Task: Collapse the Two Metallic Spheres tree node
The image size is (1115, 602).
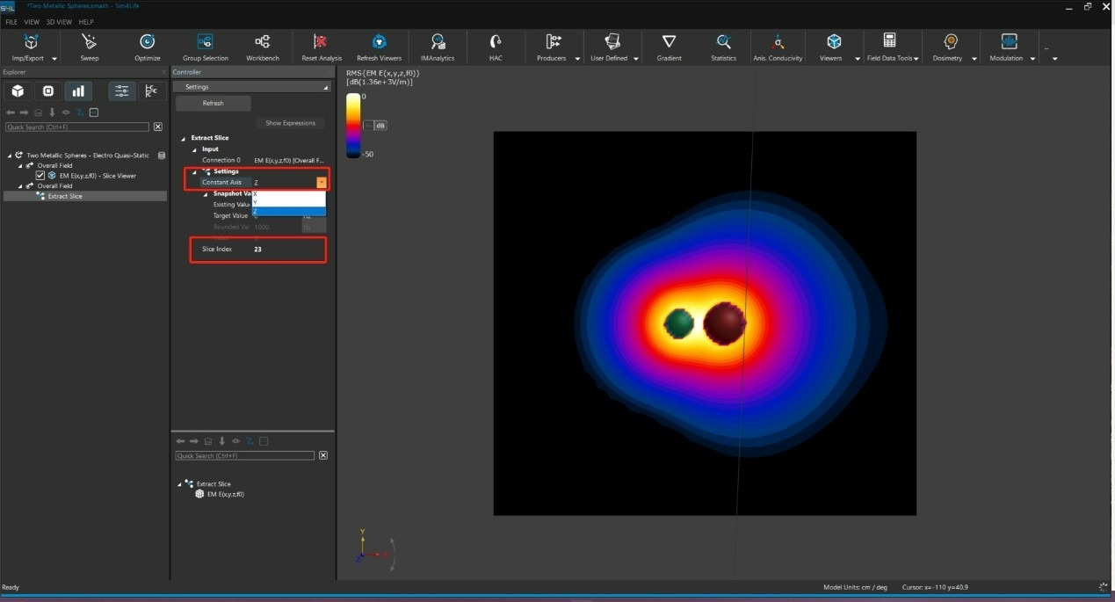Action: click(10, 156)
